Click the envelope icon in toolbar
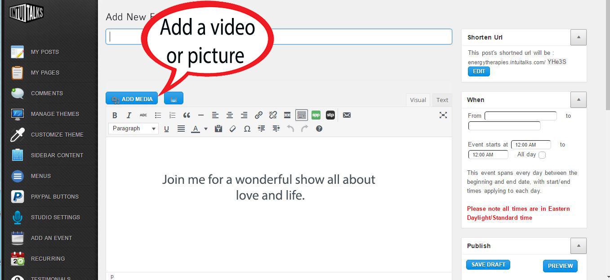Screen dimensions: 610x280 (x=347, y=115)
